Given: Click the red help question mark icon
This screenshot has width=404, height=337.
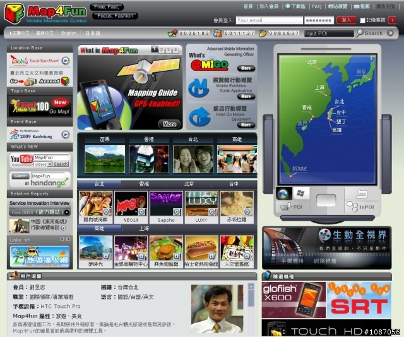Looking at the screenshot, I should [392, 20].
